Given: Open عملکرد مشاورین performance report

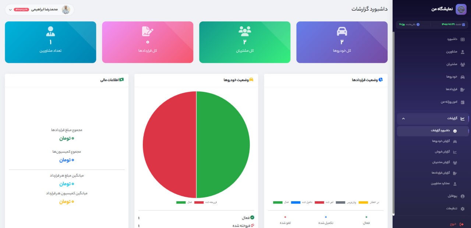Looking at the screenshot, I should click(x=433, y=184).
